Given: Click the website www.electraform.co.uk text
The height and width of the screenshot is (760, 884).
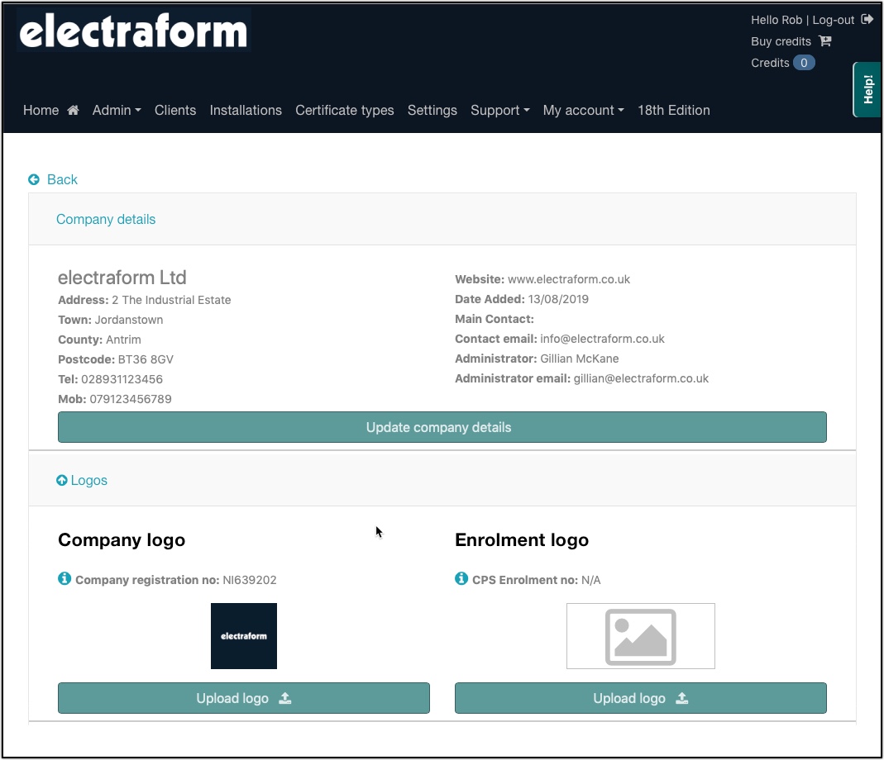Looking at the screenshot, I should (569, 279).
